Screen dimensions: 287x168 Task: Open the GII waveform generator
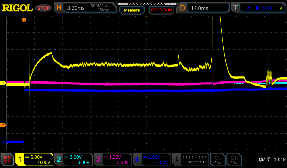coord(234,160)
